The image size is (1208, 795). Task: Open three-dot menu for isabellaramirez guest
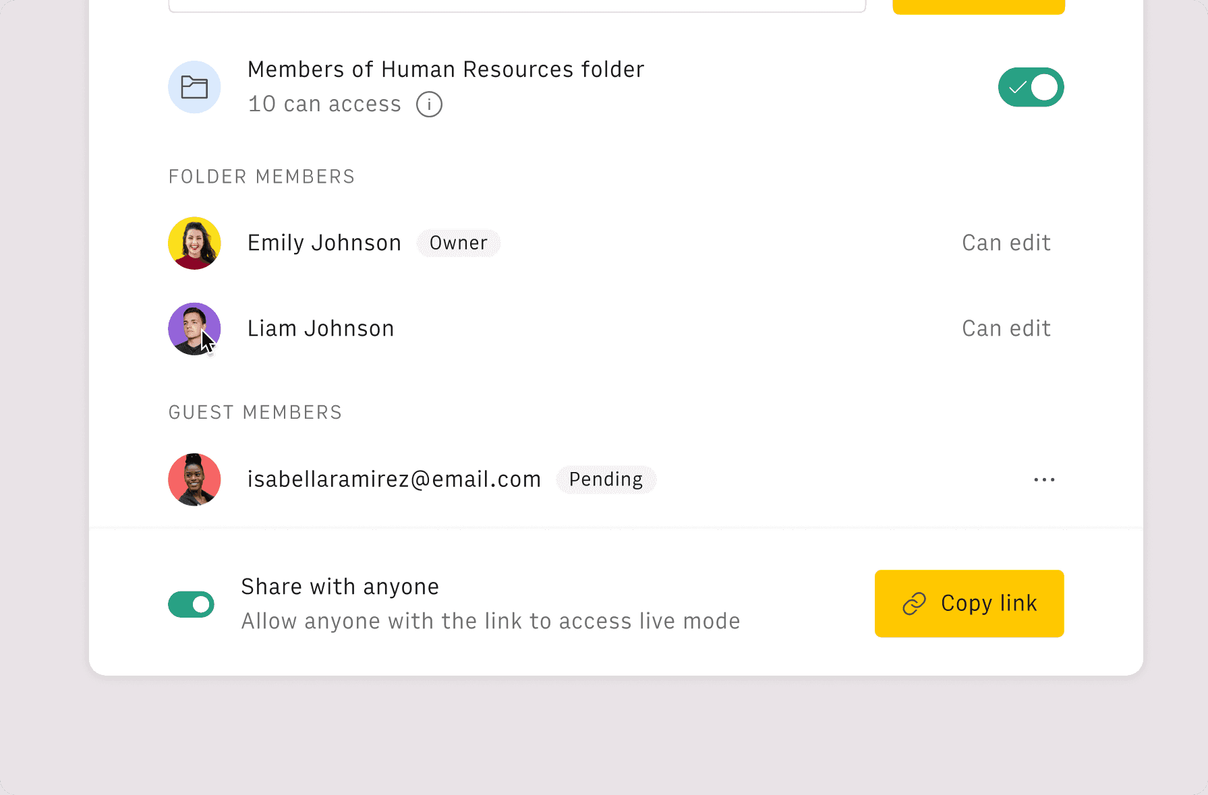[1044, 479]
